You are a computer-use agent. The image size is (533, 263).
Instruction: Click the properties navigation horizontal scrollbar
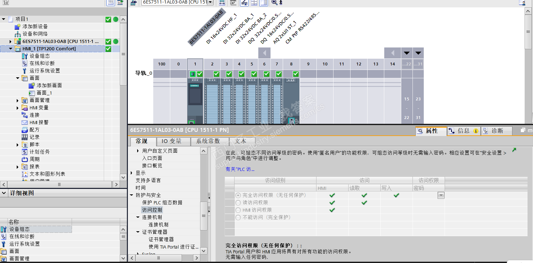(x=158, y=258)
